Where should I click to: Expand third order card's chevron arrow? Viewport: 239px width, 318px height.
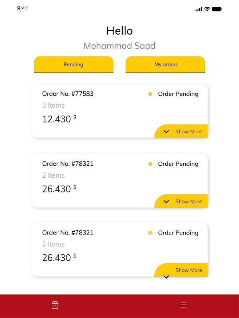click(167, 277)
